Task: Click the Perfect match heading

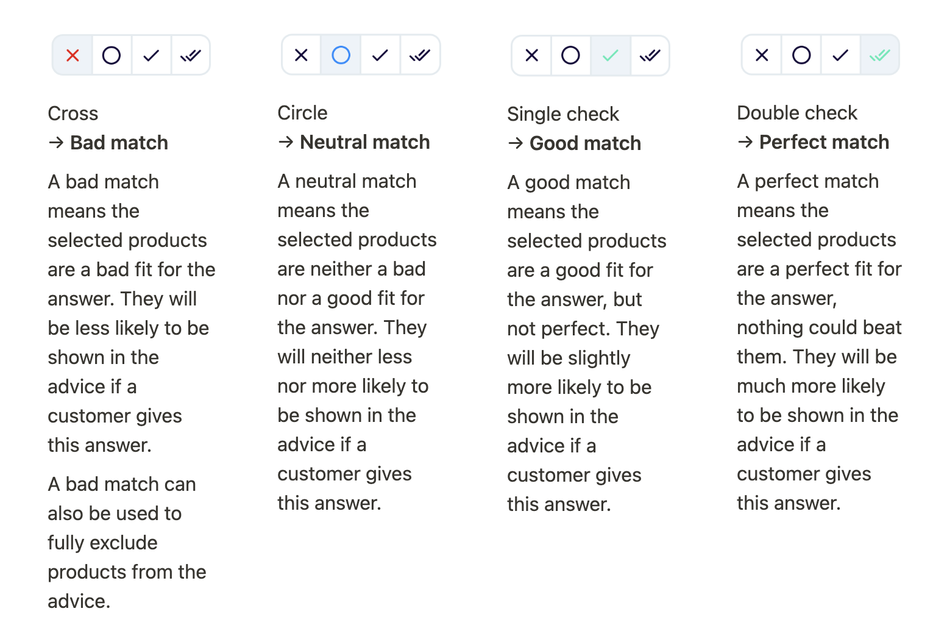Action: click(824, 142)
